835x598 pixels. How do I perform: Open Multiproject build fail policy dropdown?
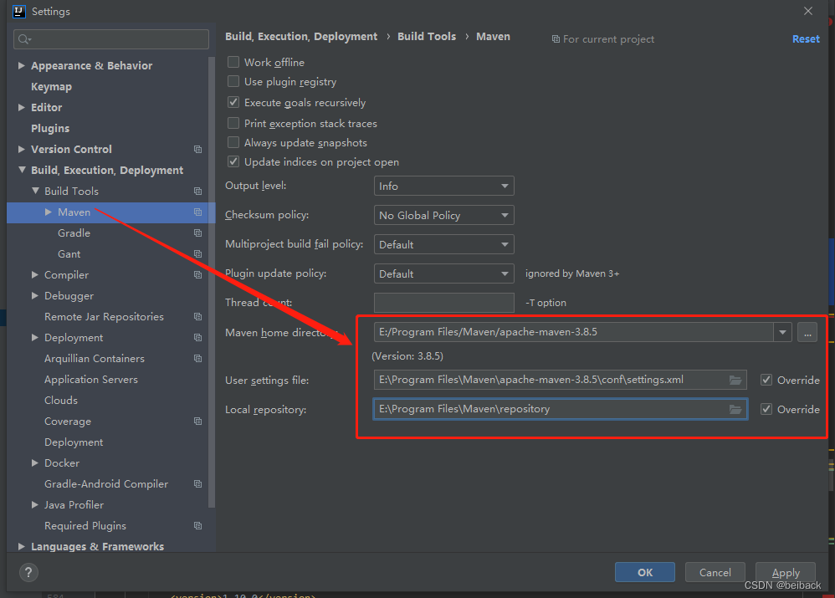click(x=443, y=245)
